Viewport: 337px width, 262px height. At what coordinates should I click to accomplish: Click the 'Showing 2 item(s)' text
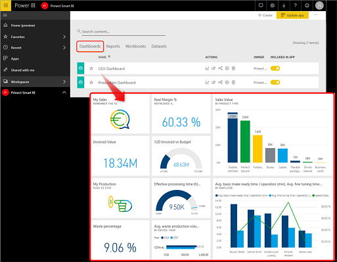(x=305, y=43)
